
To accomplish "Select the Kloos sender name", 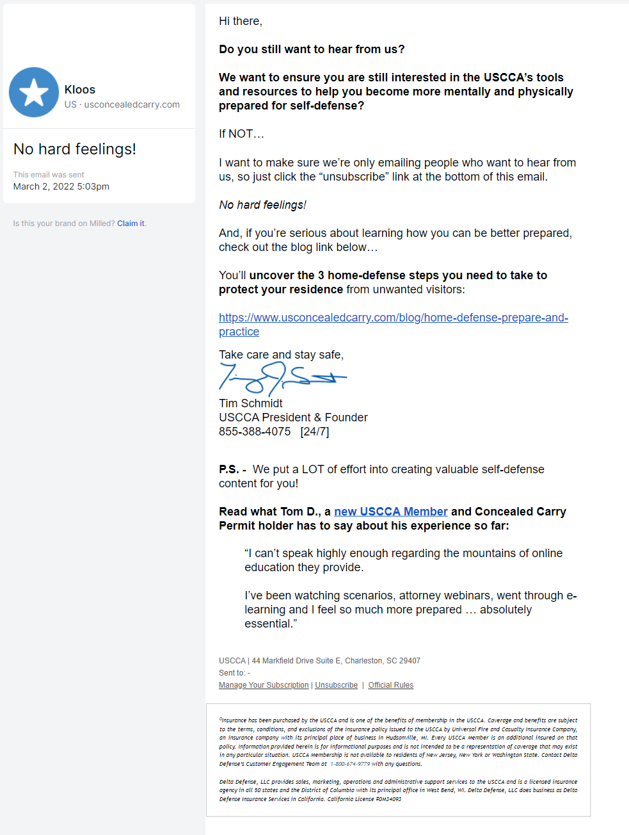I will coord(79,89).
